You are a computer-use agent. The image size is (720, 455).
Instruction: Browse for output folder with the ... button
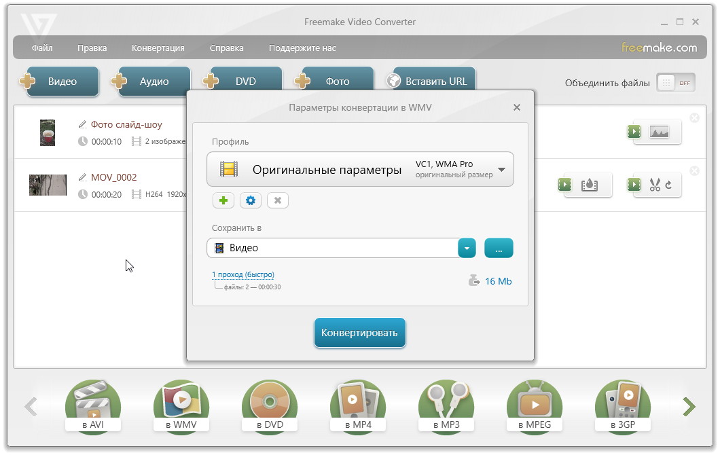pos(499,248)
